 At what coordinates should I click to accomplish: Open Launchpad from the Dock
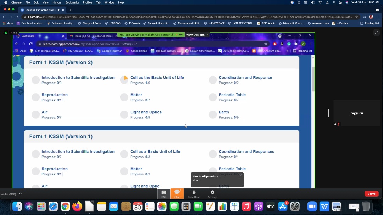[41, 206]
